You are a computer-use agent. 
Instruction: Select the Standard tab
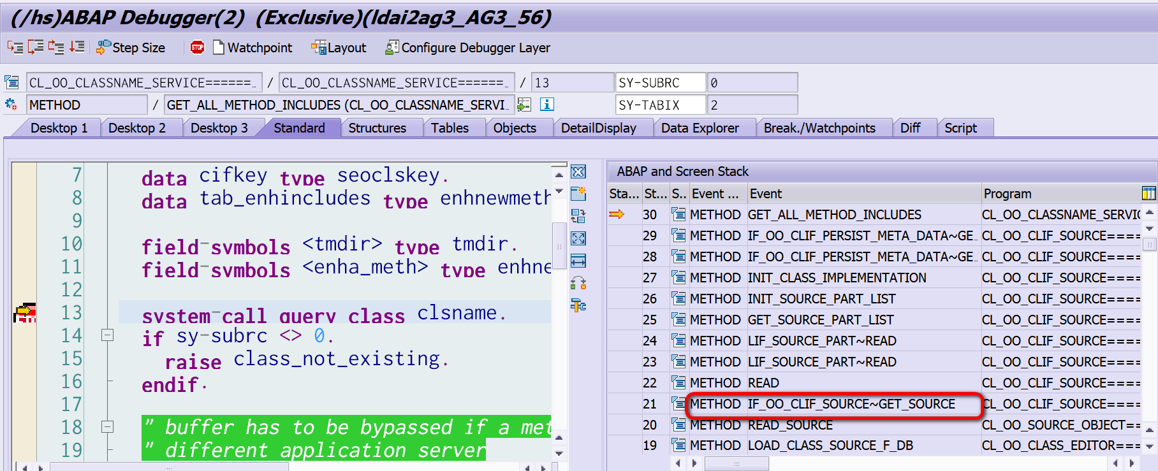300,128
